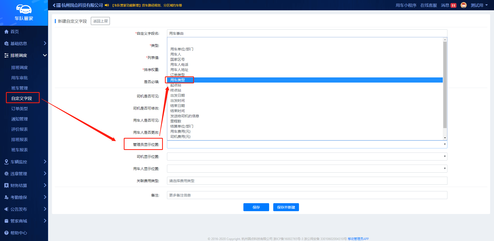Image resolution: width=494 pixels, height=241 pixels.
Task: Select 用车类型 in the dropdown list
Action: click(178, 80)
